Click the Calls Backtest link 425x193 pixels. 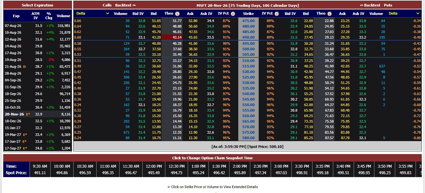coord(125,5)
